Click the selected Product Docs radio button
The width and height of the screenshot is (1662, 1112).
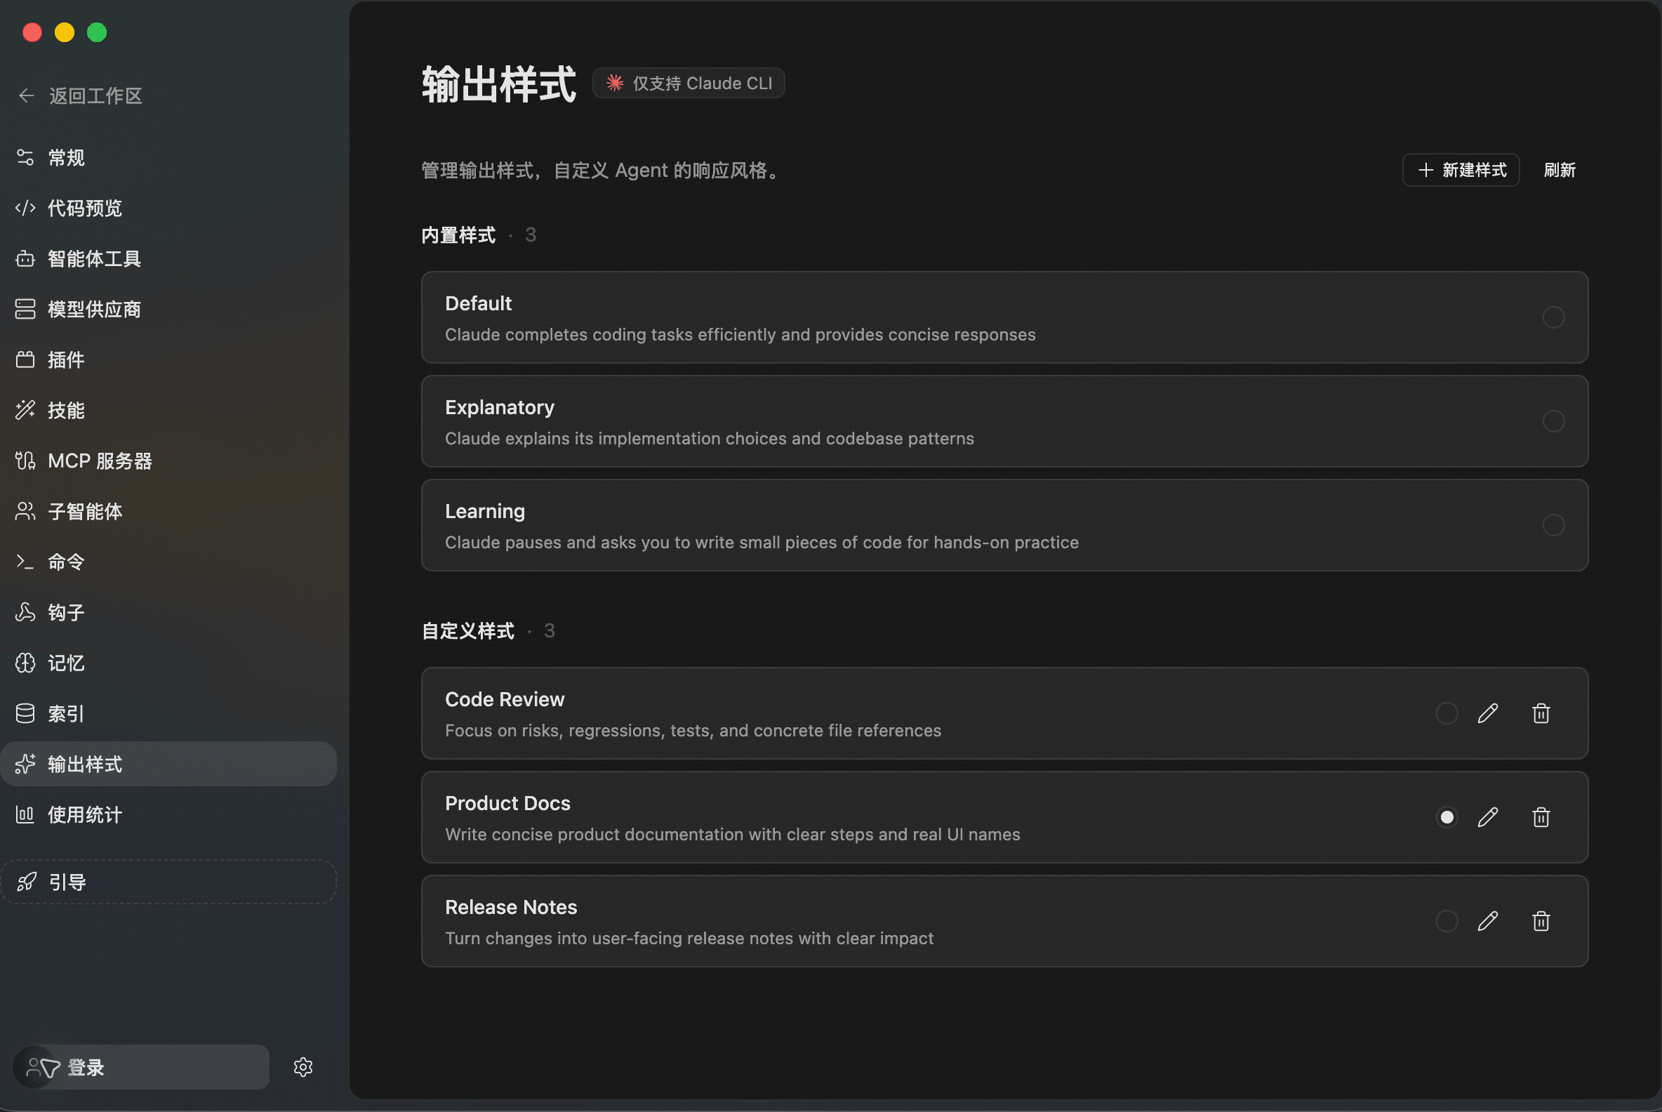point(1447,817)
